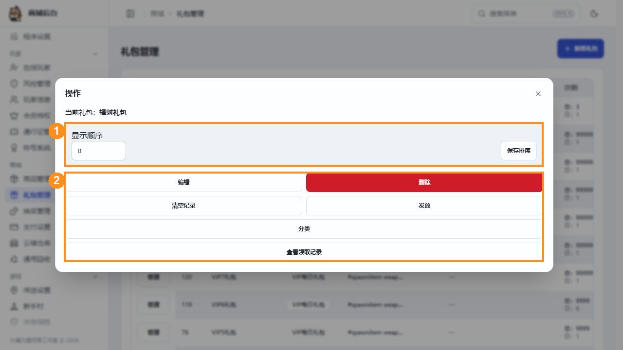623x350 pixels.
Task: Toggle dark mode moon icon
Action: (594, 14)
